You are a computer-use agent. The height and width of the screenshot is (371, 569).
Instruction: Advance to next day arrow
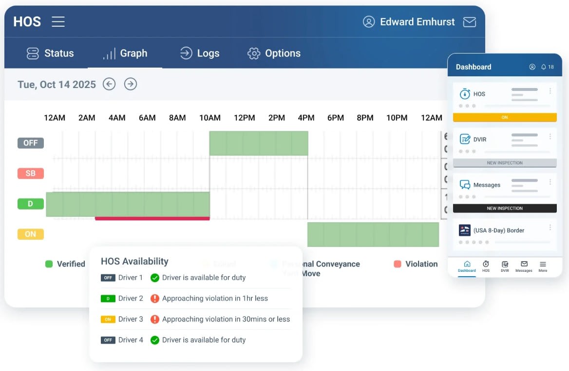[130, 84]
